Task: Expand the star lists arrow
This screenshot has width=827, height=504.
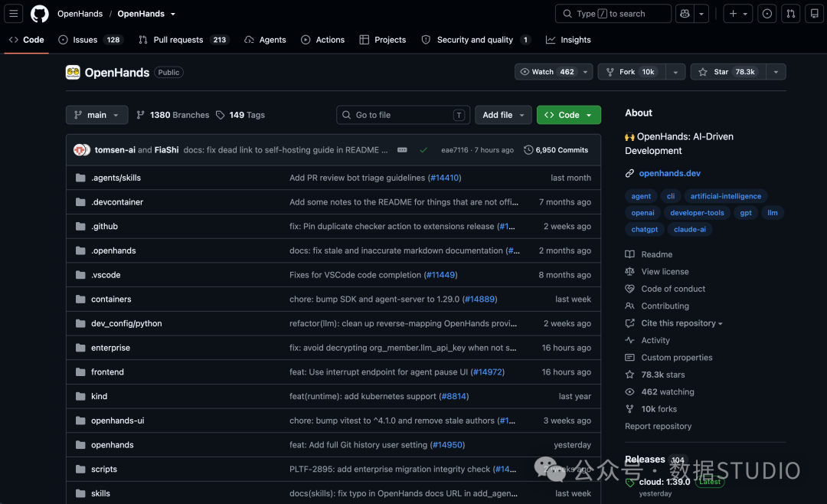Action: [x=776, y=72]
